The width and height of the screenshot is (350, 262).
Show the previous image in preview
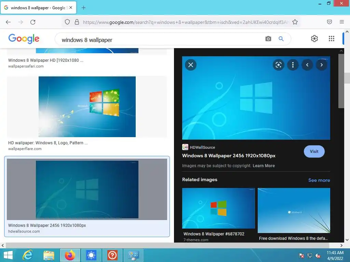(x=307, y=65)
